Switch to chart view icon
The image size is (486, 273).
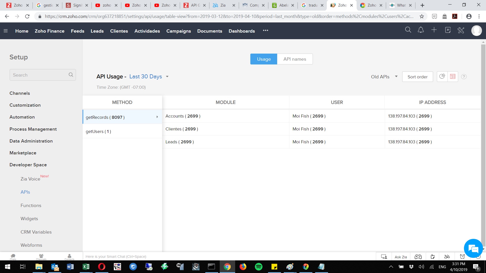pos(442,76)
